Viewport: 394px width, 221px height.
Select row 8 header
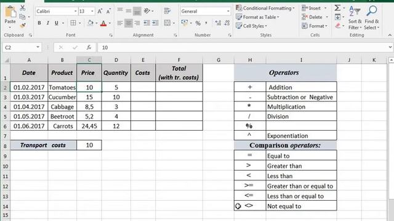click(x=5, y=145)
